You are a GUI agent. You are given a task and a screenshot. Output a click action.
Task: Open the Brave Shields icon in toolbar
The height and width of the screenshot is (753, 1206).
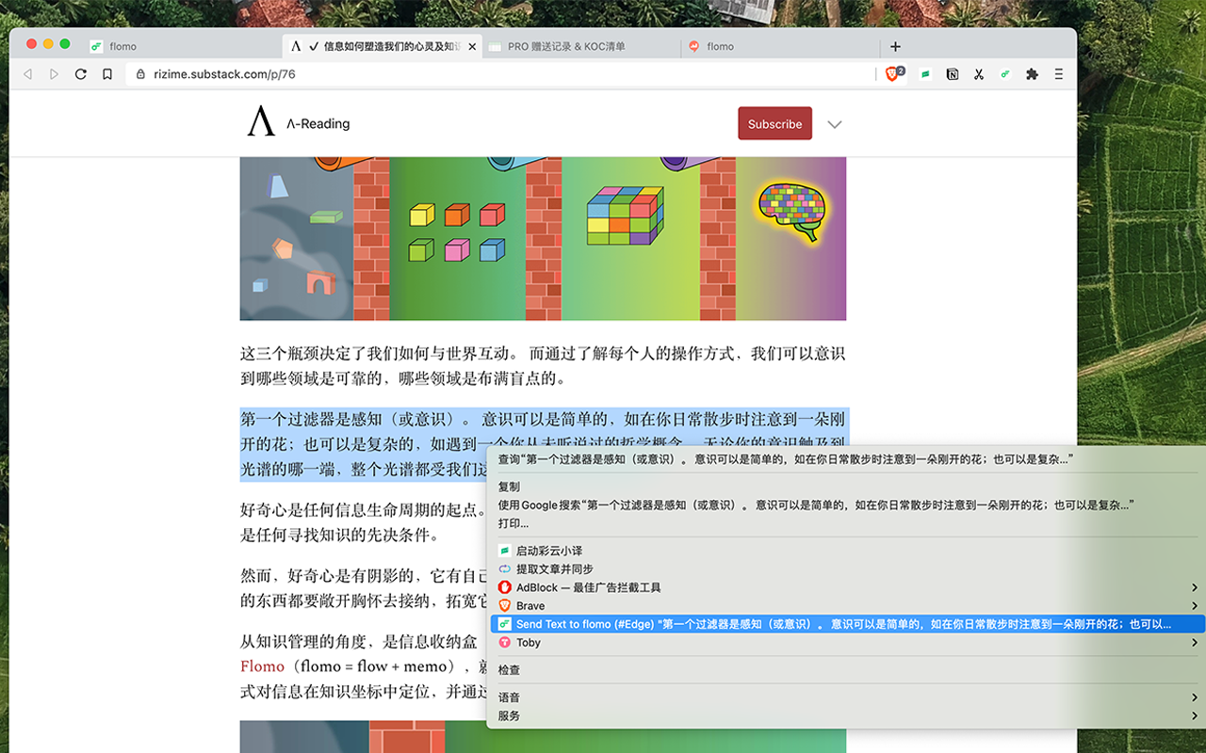(893, 73)
